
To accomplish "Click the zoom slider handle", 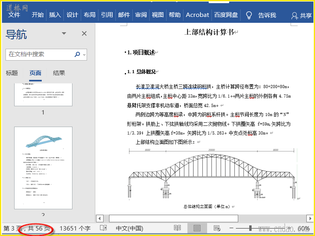I will tap(250, 228).
